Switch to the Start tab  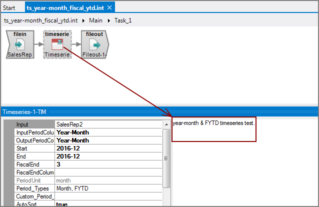click(9, 8)
